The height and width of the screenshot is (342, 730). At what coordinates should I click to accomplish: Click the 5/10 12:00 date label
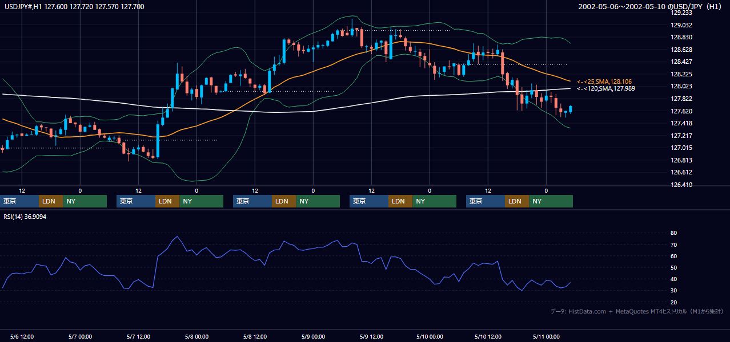point(488,336)
